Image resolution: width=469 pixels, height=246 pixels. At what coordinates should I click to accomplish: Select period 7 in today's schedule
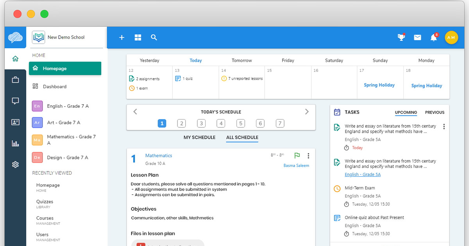tap(280, 123)
